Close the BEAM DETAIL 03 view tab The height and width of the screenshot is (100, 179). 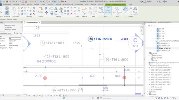click(40, 22)
